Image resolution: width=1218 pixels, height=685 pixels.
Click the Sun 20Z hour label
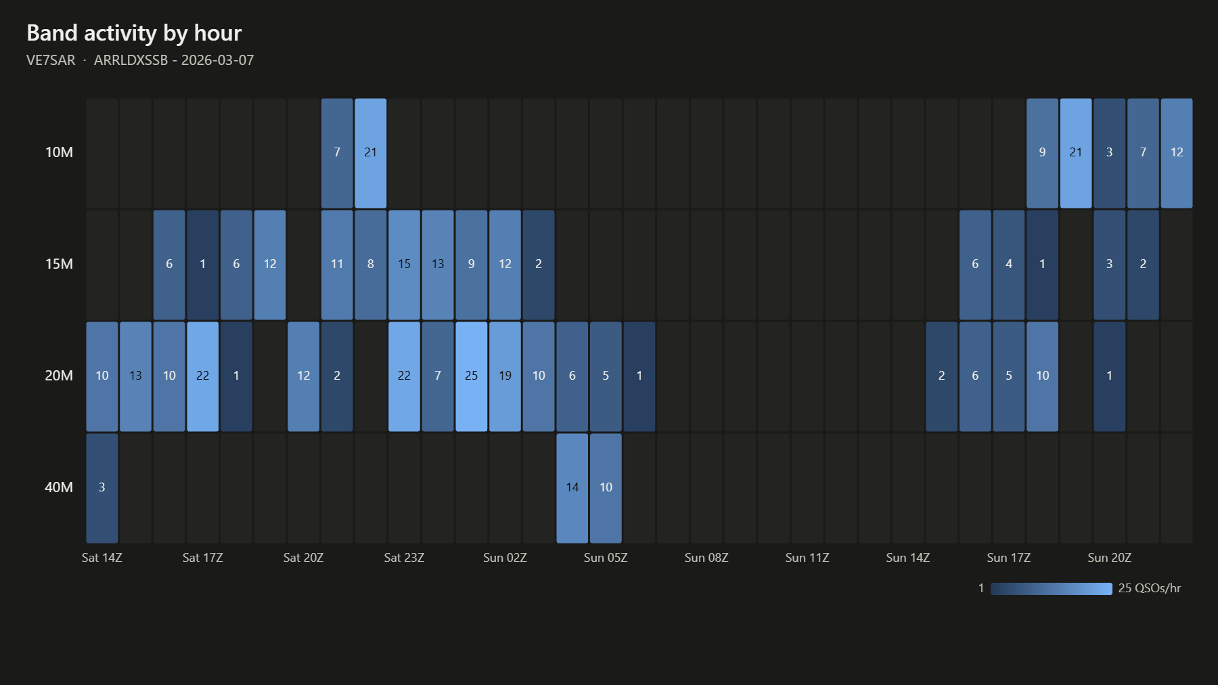[1110, 558]
